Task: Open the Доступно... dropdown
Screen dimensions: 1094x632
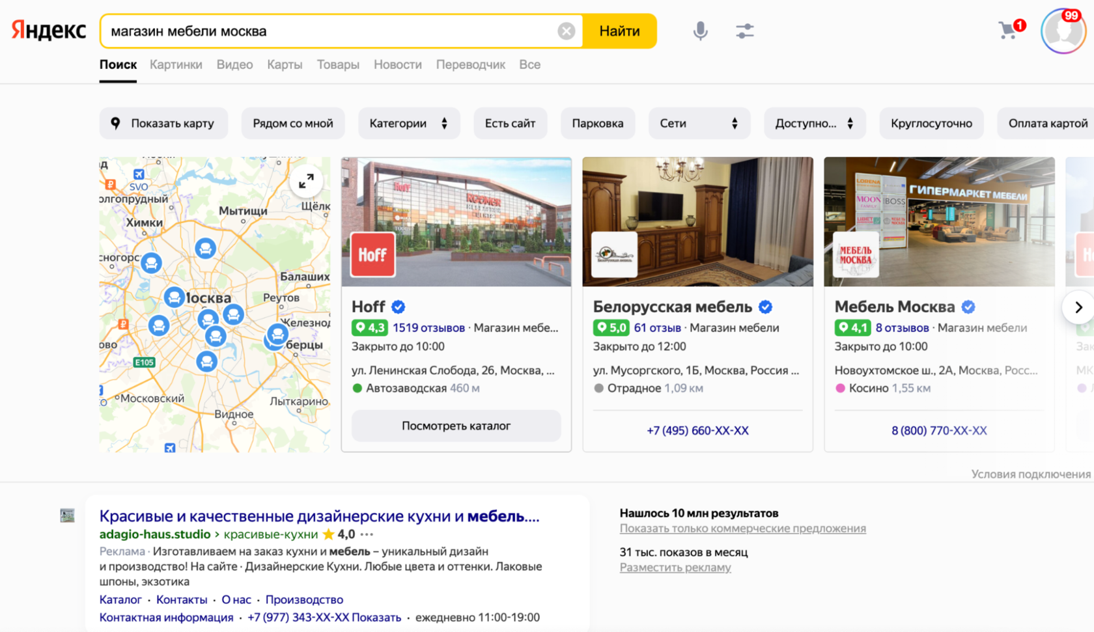Action: pyautogui.click(x=815, y=123)
